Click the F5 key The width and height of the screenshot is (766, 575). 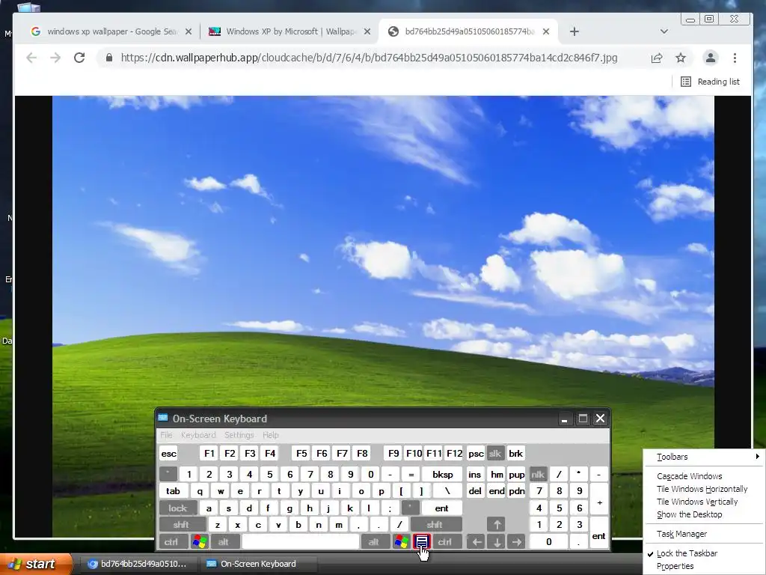click(301, 453)
